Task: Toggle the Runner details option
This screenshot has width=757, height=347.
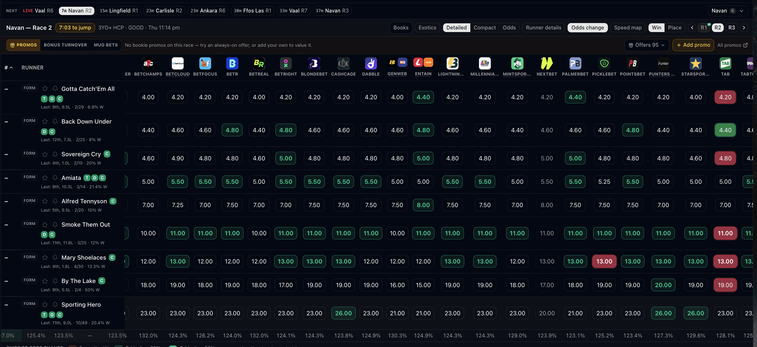Action: tap(544, 28)
